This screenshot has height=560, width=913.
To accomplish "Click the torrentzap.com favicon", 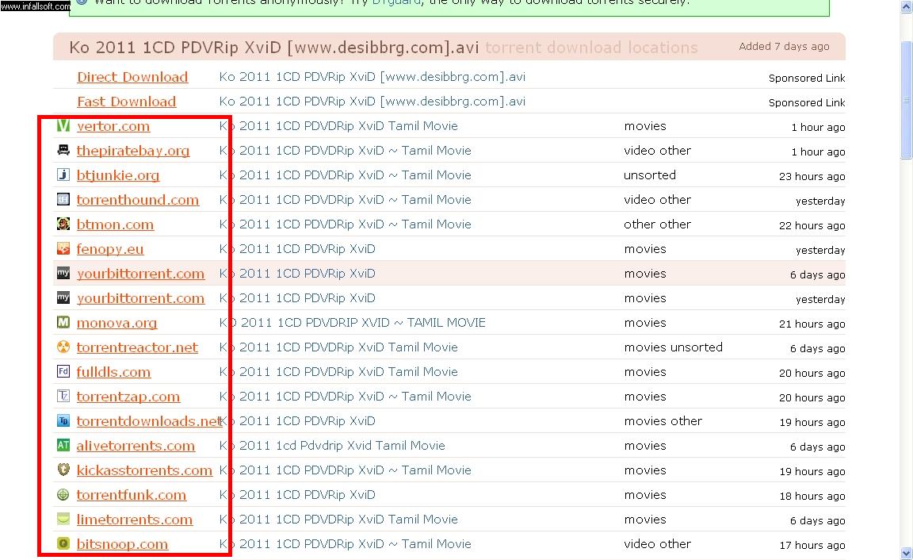I will click(63, 397).
